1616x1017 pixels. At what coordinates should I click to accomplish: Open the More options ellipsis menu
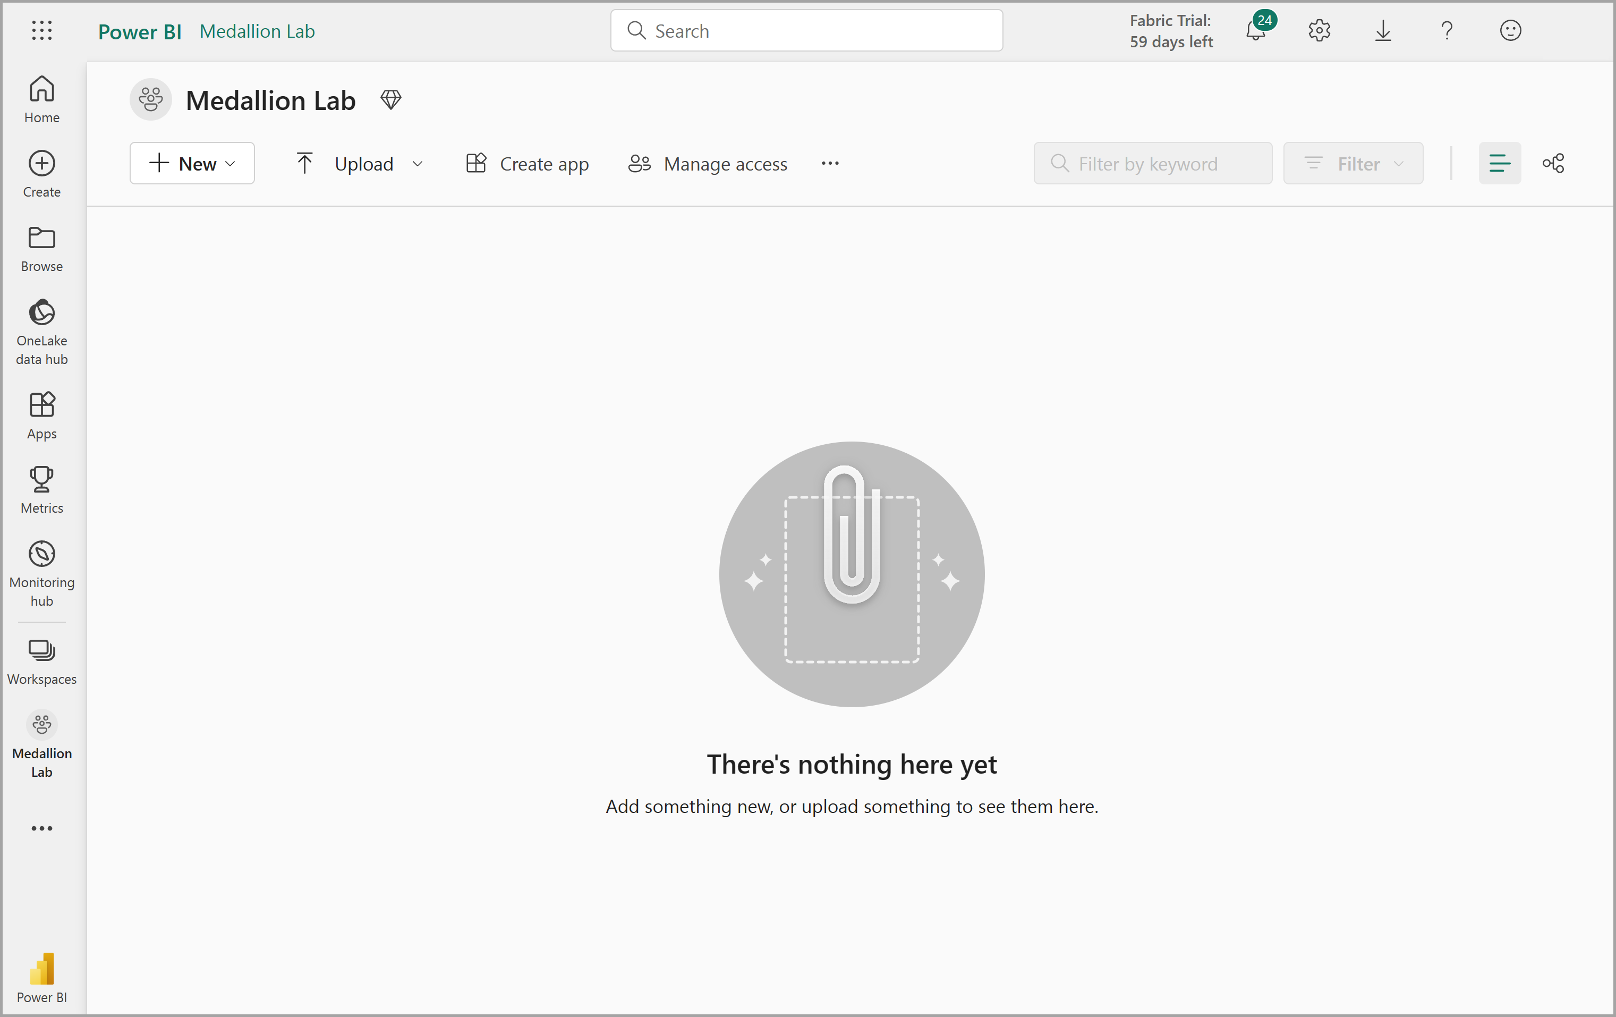(830, 163)
